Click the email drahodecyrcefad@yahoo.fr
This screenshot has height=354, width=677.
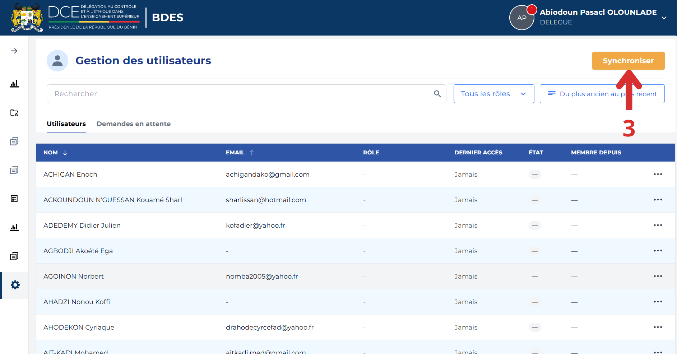click(270, 327)
